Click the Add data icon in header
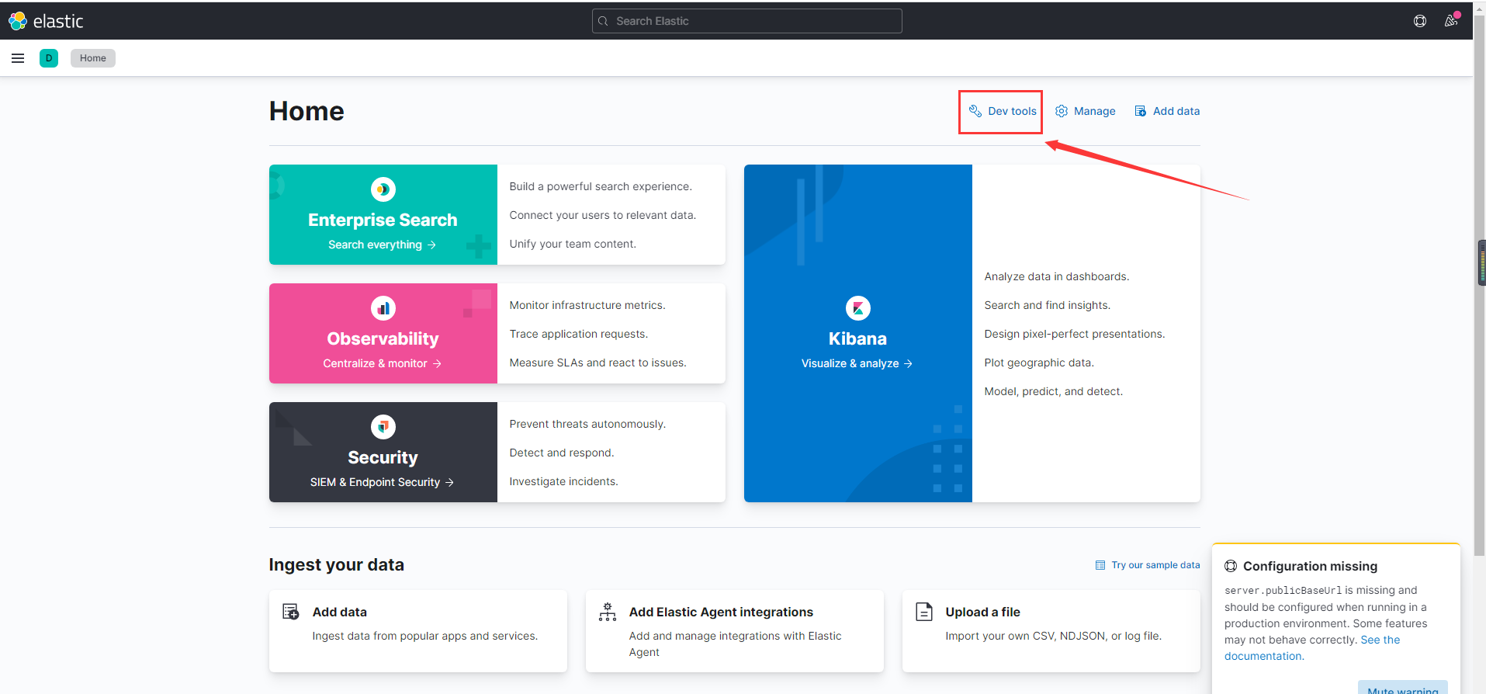Screen dimensions: 1486x694 (x=1141, y=111)
